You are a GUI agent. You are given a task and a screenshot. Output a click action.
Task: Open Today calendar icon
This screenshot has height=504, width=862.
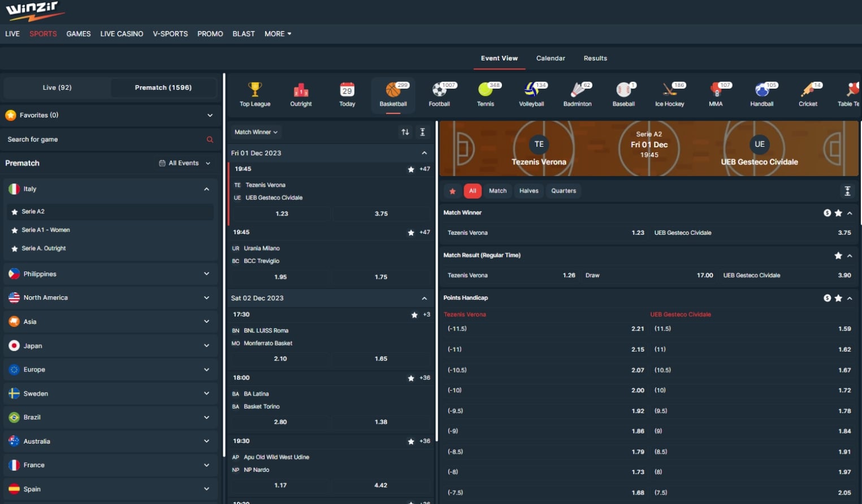coord(347,90)
